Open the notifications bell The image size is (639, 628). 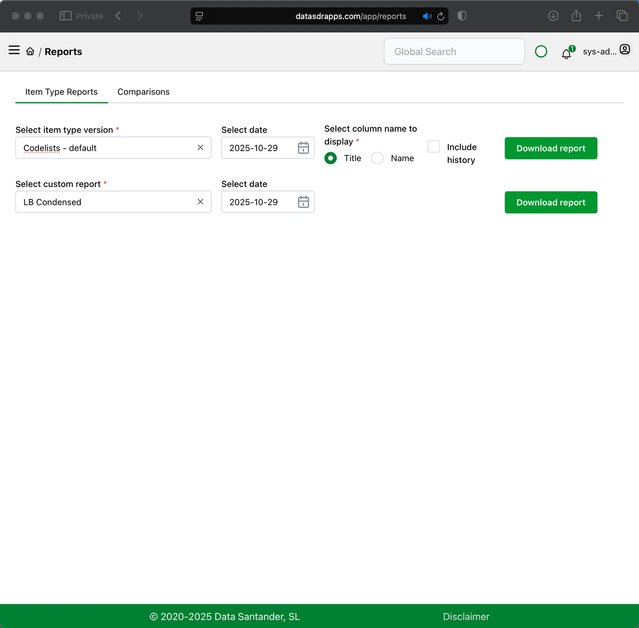pyautogui.click(x=566, y=53)
